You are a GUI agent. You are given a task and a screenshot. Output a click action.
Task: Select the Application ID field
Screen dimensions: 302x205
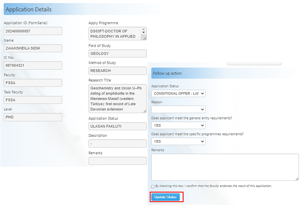(x=33, y=31)
